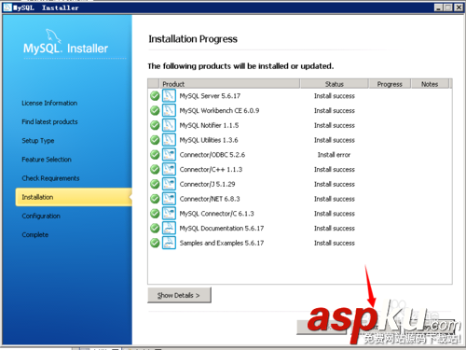Click the MySQL dolphin logo in sidebar
Image resolution: width=466 pixels, height=350 pixels.
point(53,35)
